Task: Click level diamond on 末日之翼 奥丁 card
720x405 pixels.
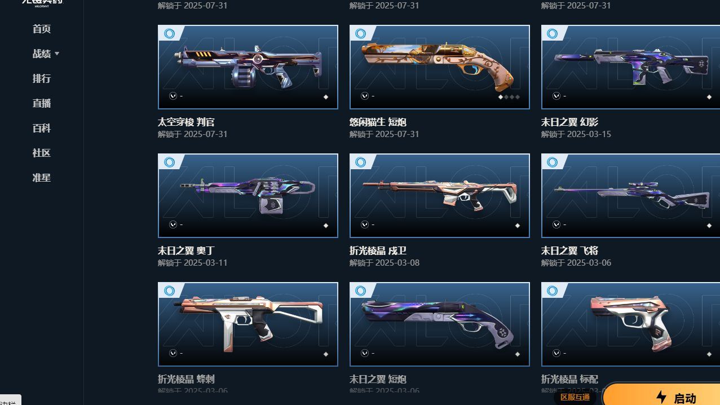Action: tap(325, 226)
